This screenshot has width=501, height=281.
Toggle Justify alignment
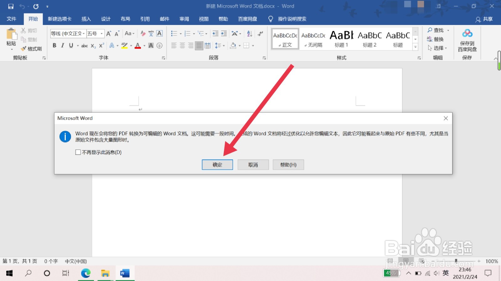[x=199, y=46]
